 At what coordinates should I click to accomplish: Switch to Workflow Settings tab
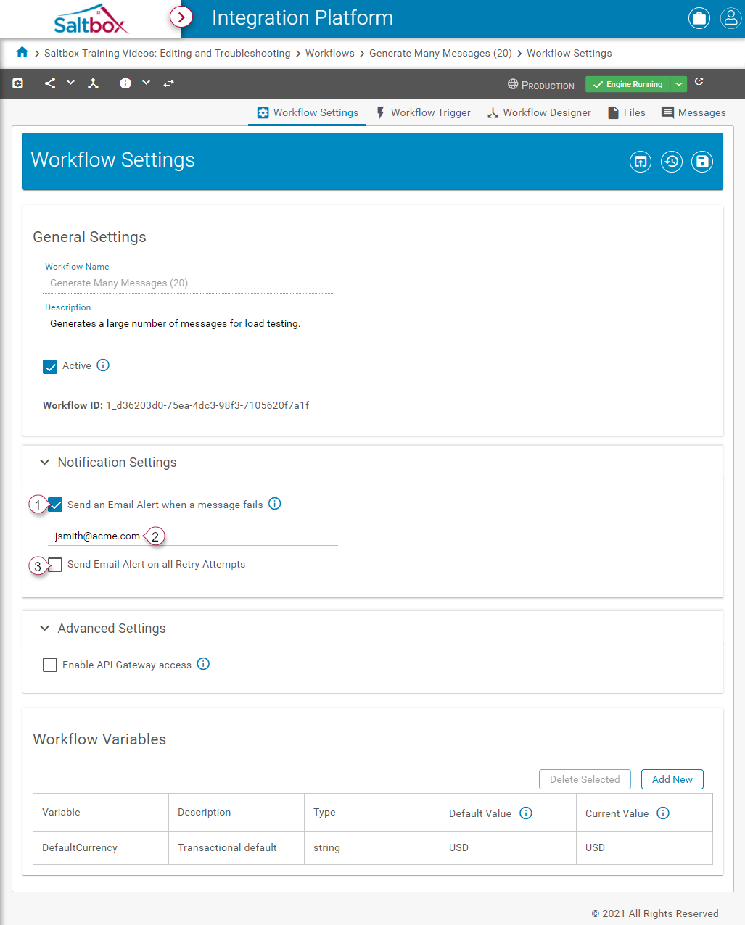coord(308,112)
